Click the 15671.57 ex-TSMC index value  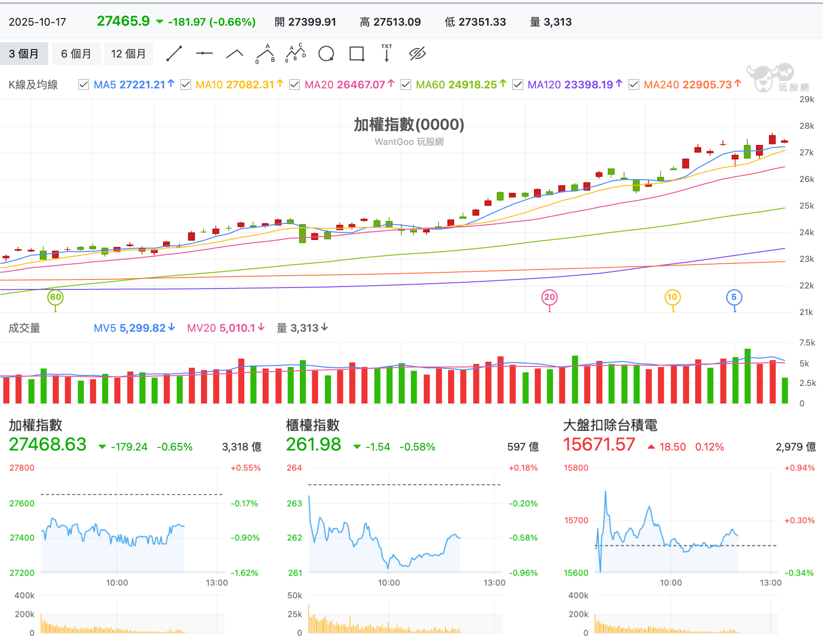599,445
